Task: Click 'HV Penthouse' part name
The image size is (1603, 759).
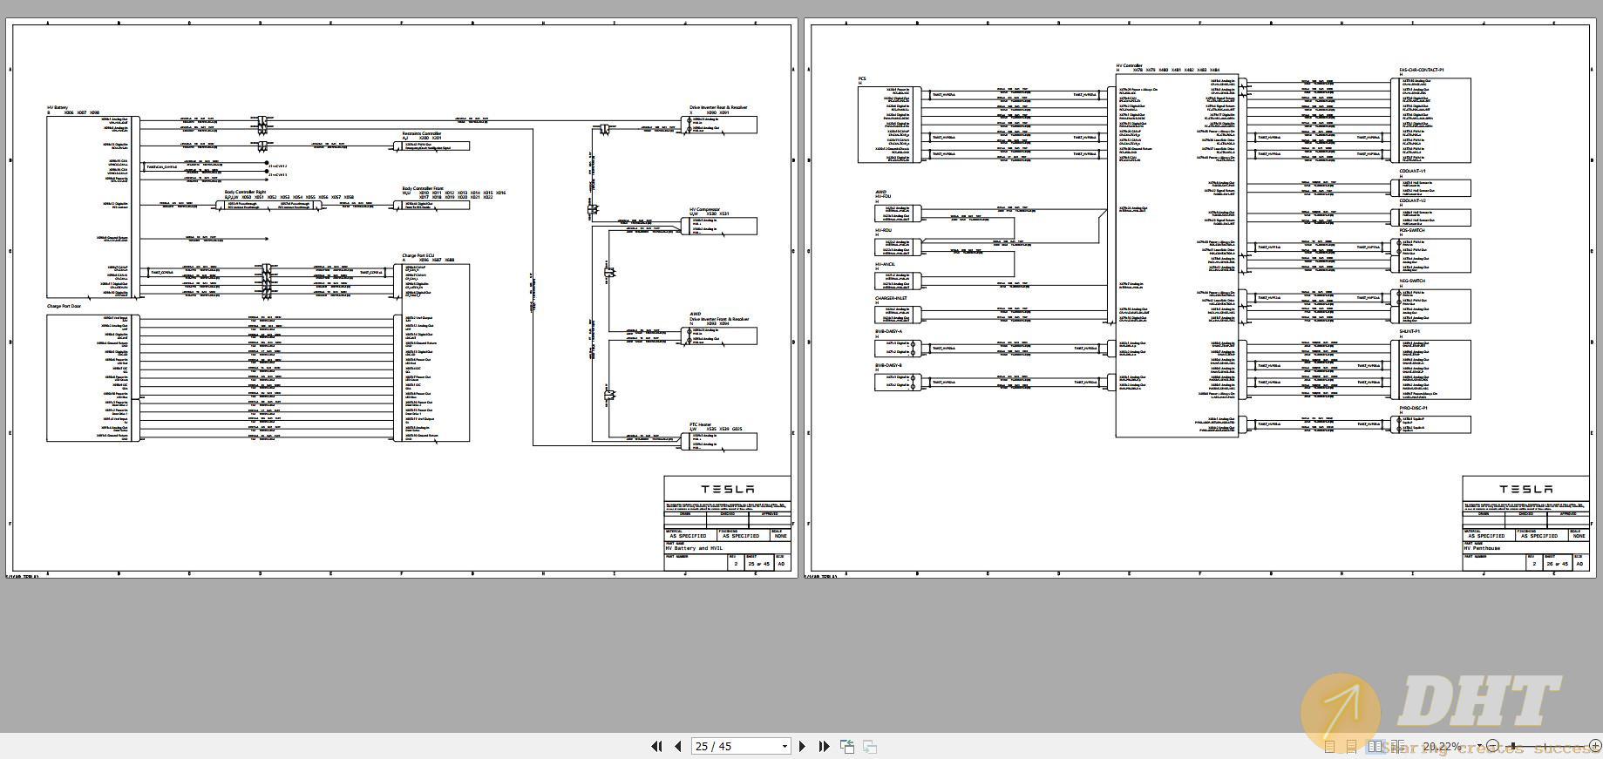Action: tap(1483, 548)
